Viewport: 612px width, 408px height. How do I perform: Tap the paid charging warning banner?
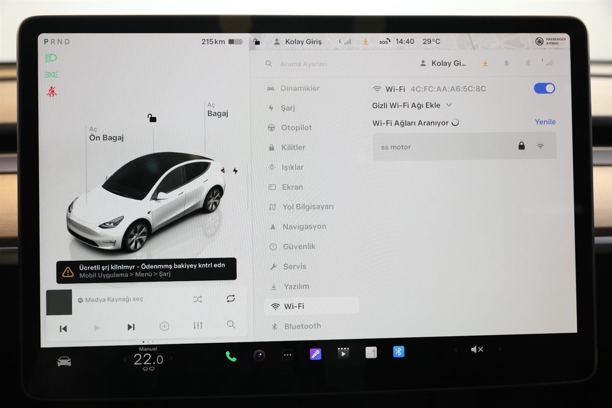pyautogui.click(x=146, y=270)
